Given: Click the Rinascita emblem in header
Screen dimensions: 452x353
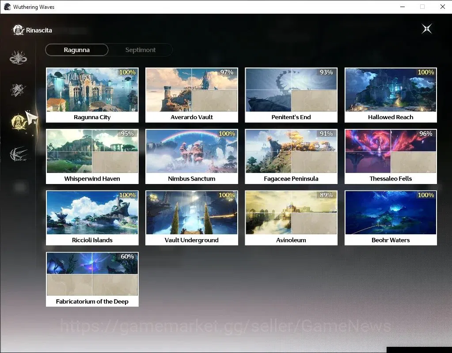Looking at the screenshot, I should (18, 30).
